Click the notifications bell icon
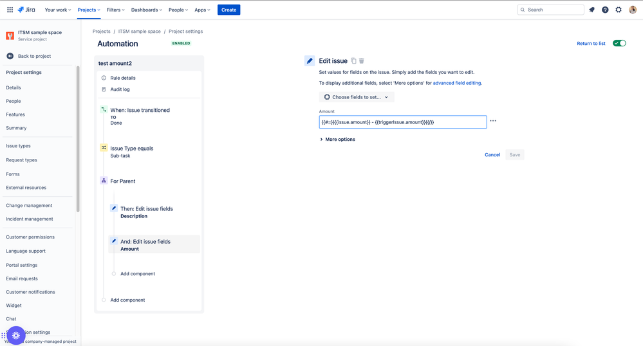 tap(592, 10)
